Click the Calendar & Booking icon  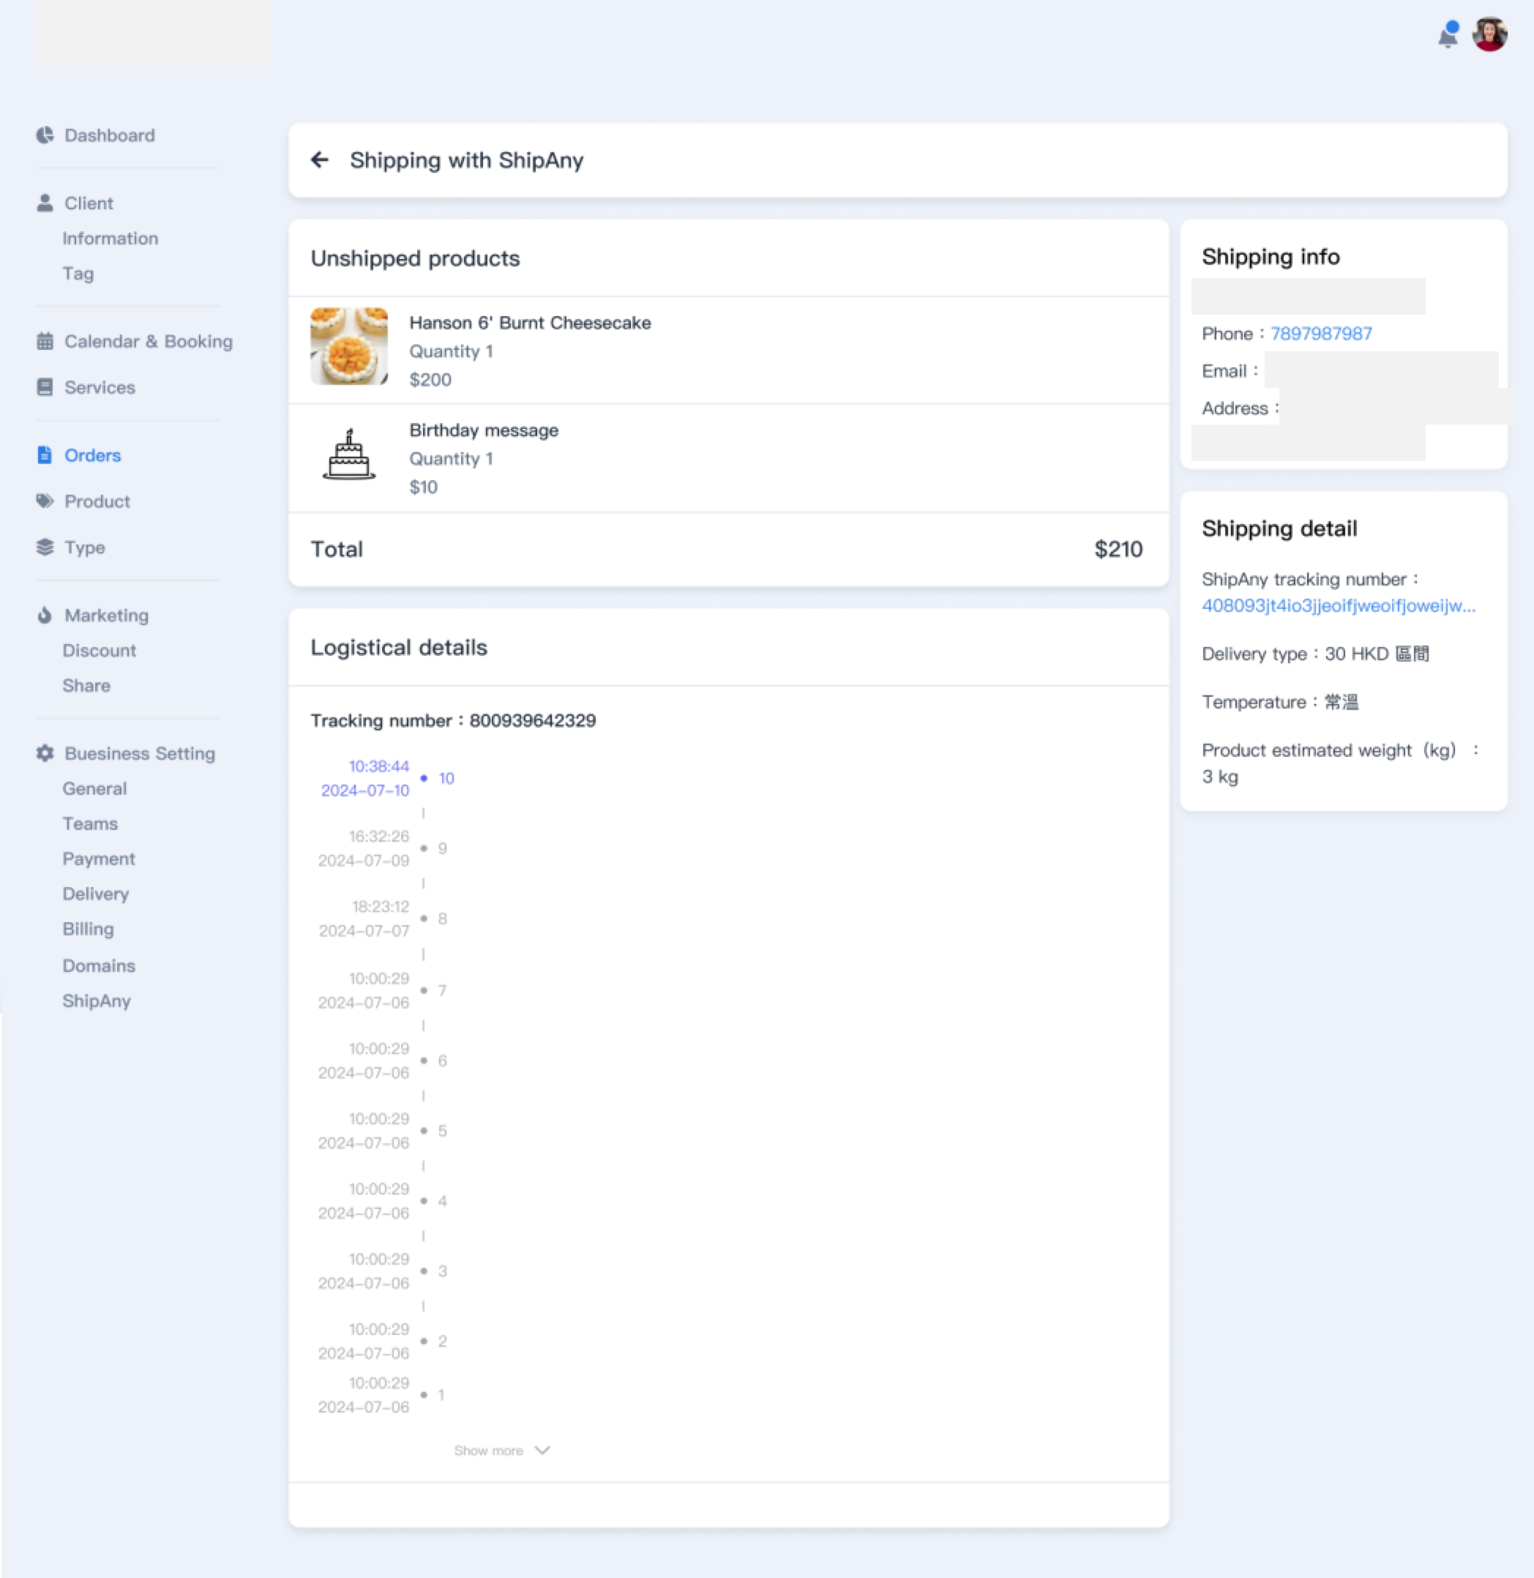pos(45,342)
